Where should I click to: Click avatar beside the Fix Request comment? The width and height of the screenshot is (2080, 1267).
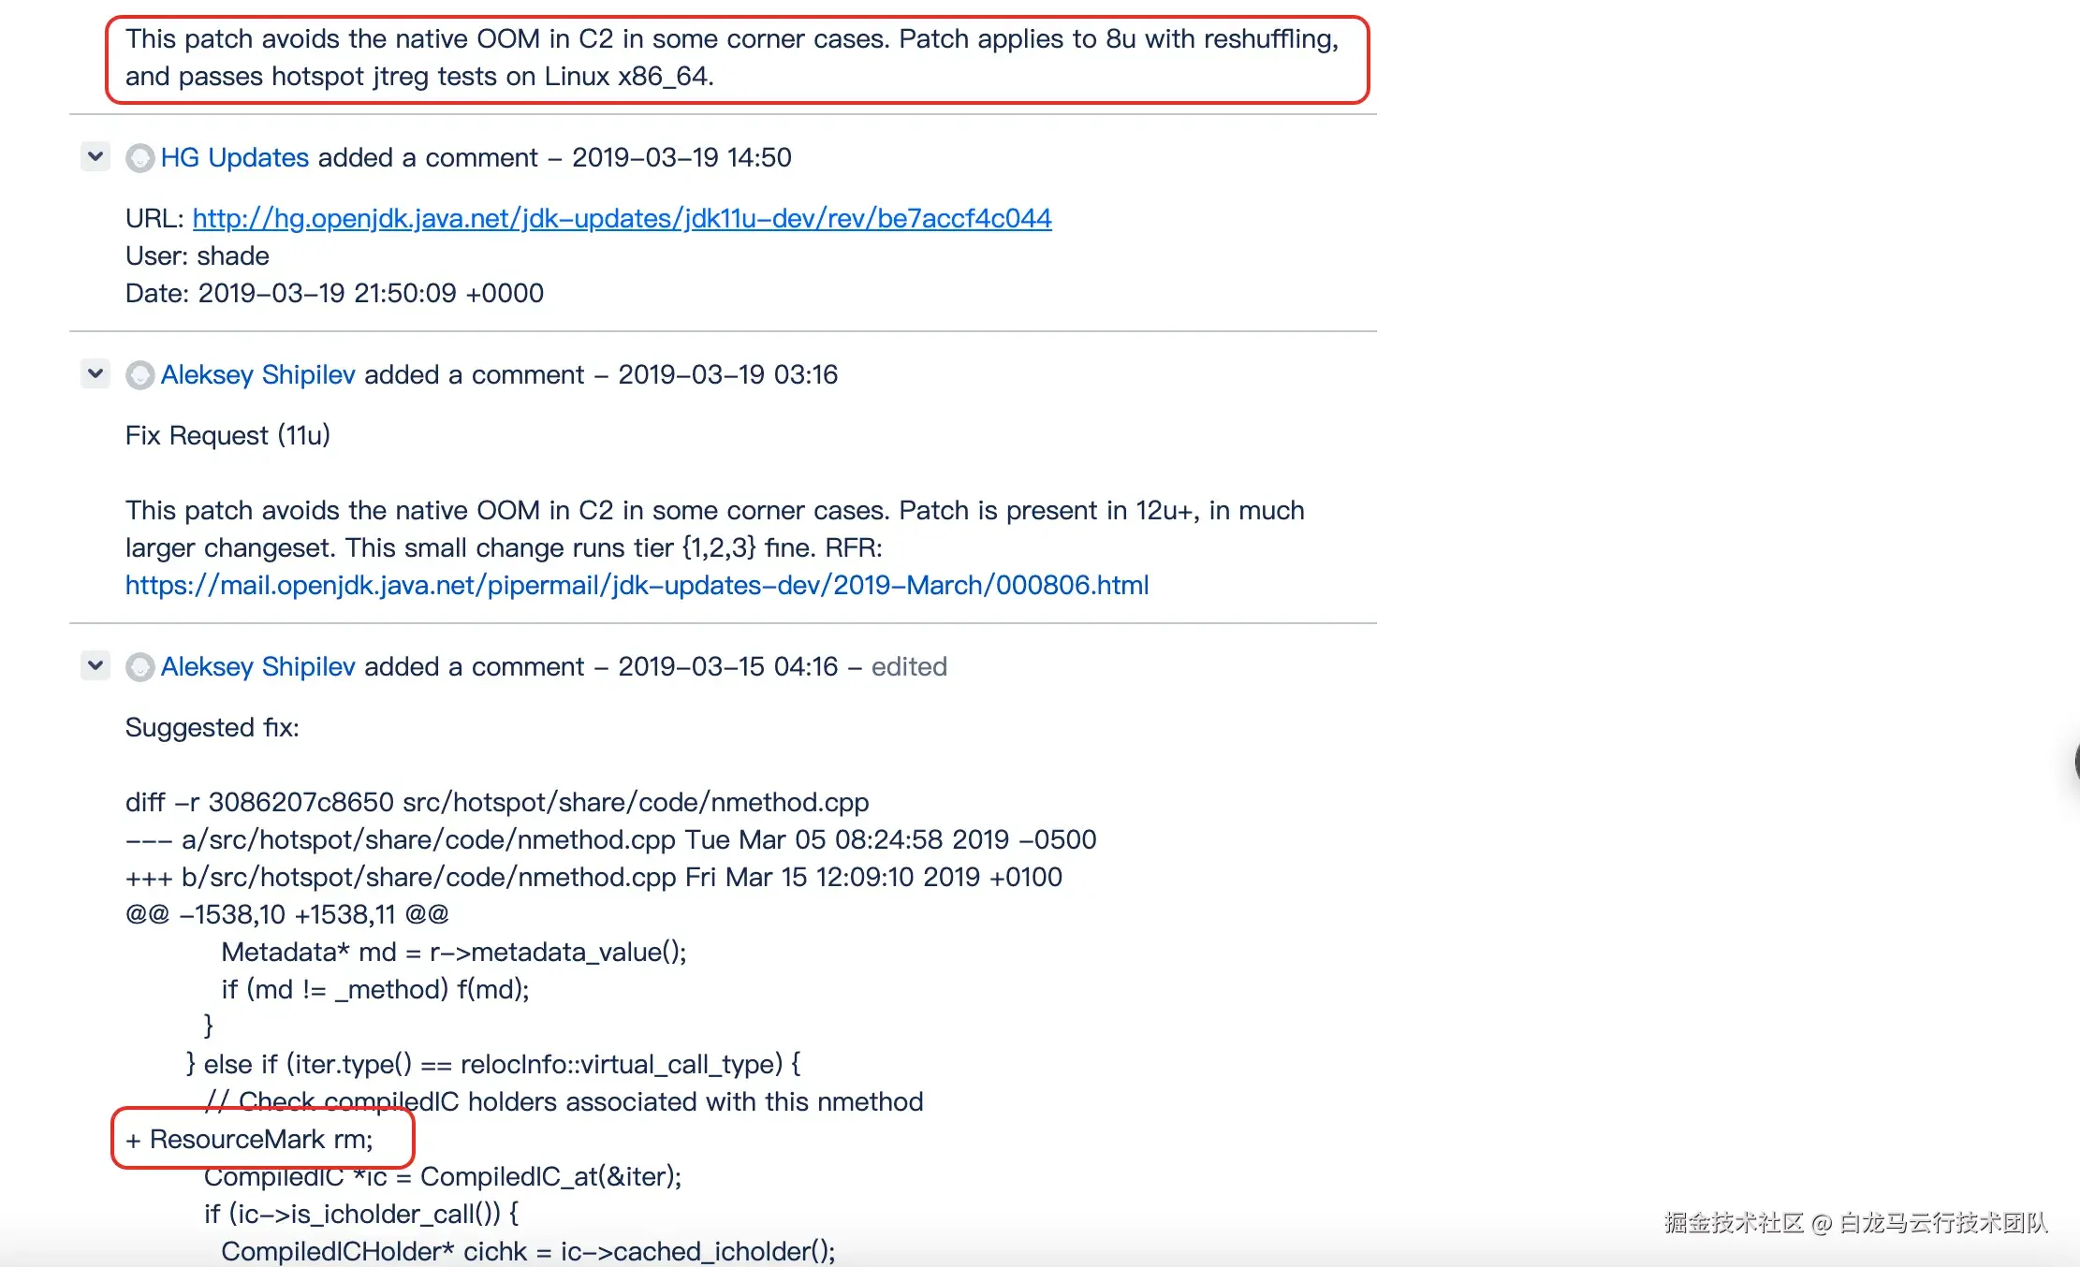tap(140, 375)
